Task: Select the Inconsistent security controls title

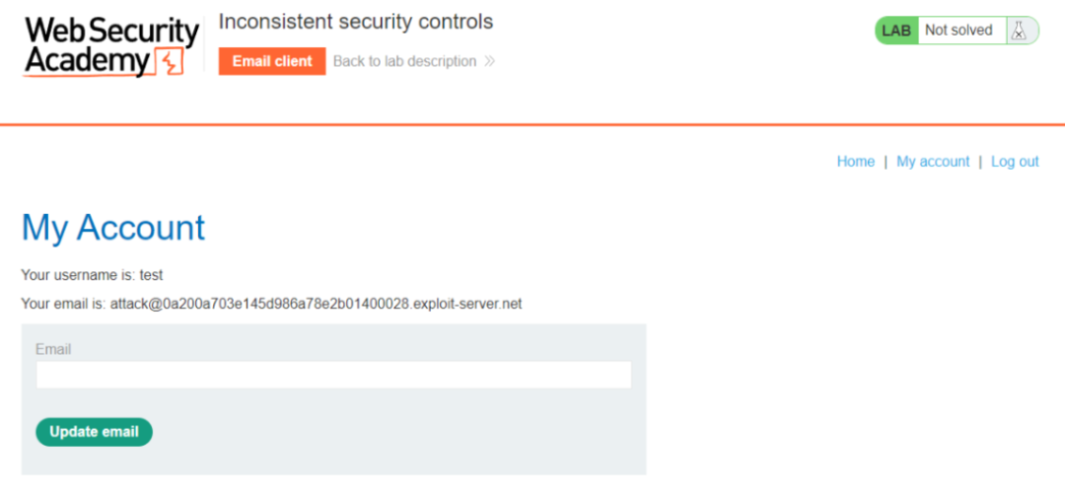Action: 356,22
